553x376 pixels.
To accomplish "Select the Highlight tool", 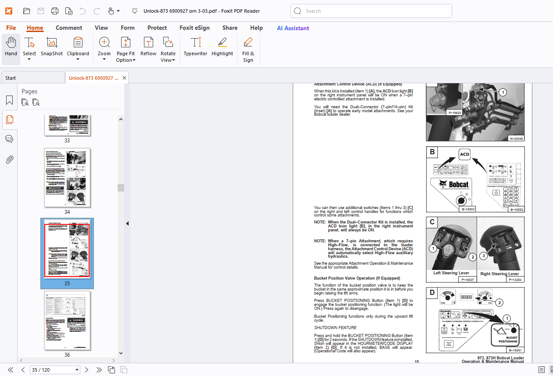I will tap(222, 47).
